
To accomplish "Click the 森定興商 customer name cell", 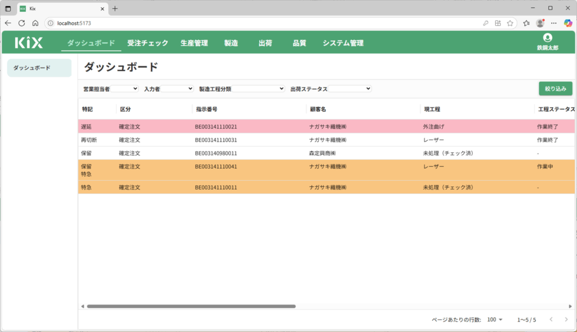I will tap(322, 153).
